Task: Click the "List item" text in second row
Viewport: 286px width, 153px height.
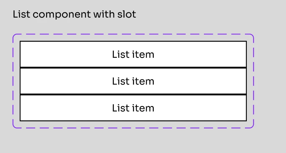Action: click(133, 81)
